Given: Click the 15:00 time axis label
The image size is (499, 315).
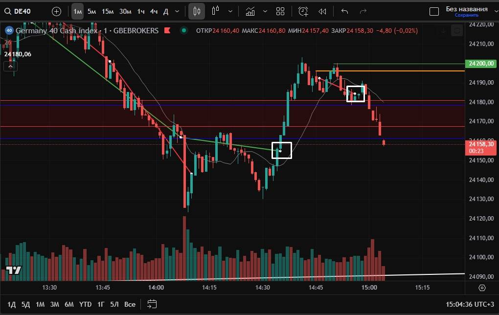Looking at the screenshot, I should tap(369, 288).
